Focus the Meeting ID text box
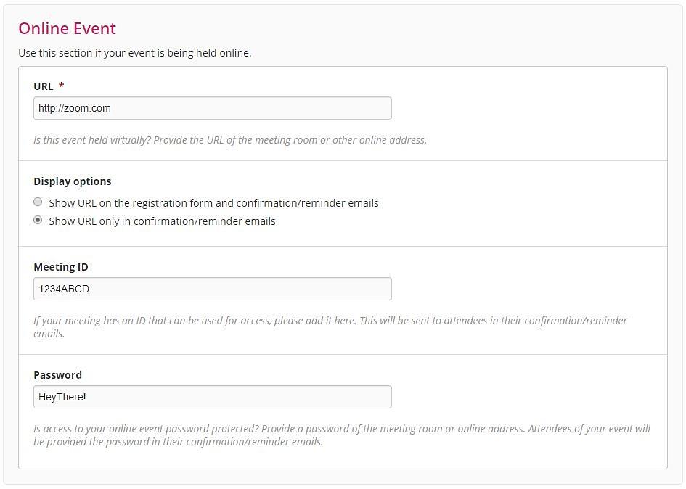Viewport: 686px width, 489px height. point(213,289)
